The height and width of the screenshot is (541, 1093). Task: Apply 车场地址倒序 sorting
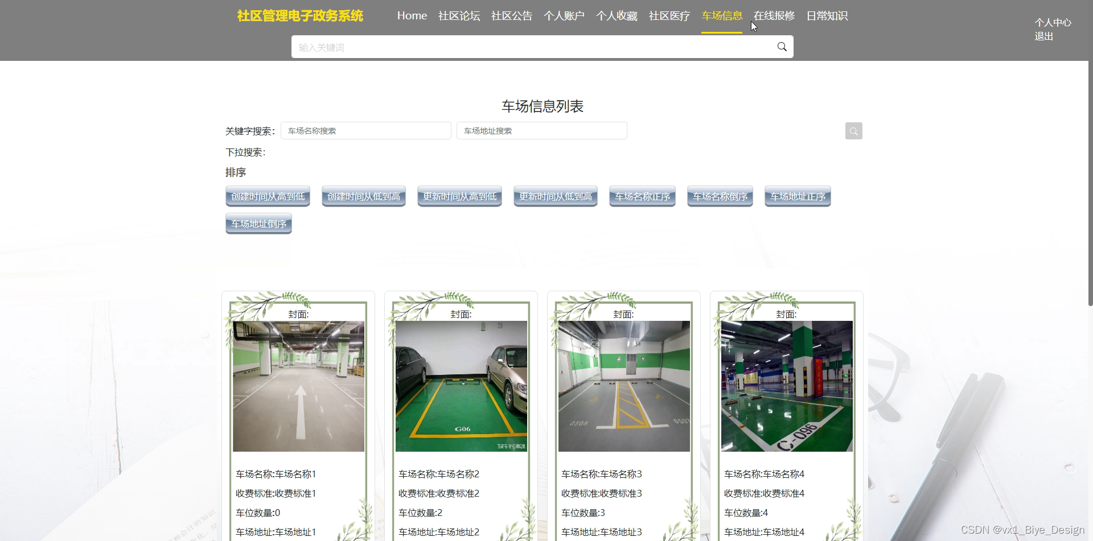click(258, 224)
